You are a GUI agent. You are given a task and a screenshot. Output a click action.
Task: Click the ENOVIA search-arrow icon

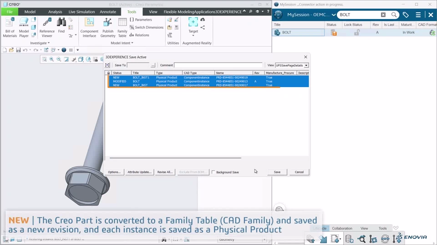coord(361,239)
